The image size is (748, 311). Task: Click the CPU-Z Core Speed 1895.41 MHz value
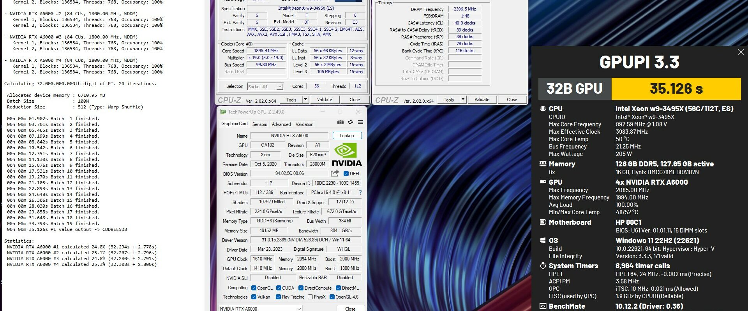click(x=266, y=51)
